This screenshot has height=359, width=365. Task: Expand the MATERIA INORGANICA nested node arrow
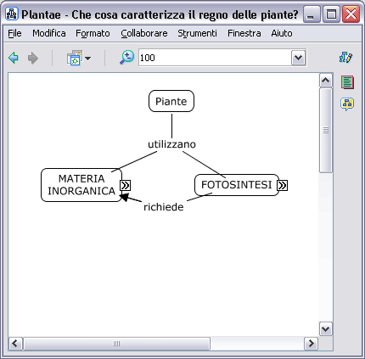125,185
